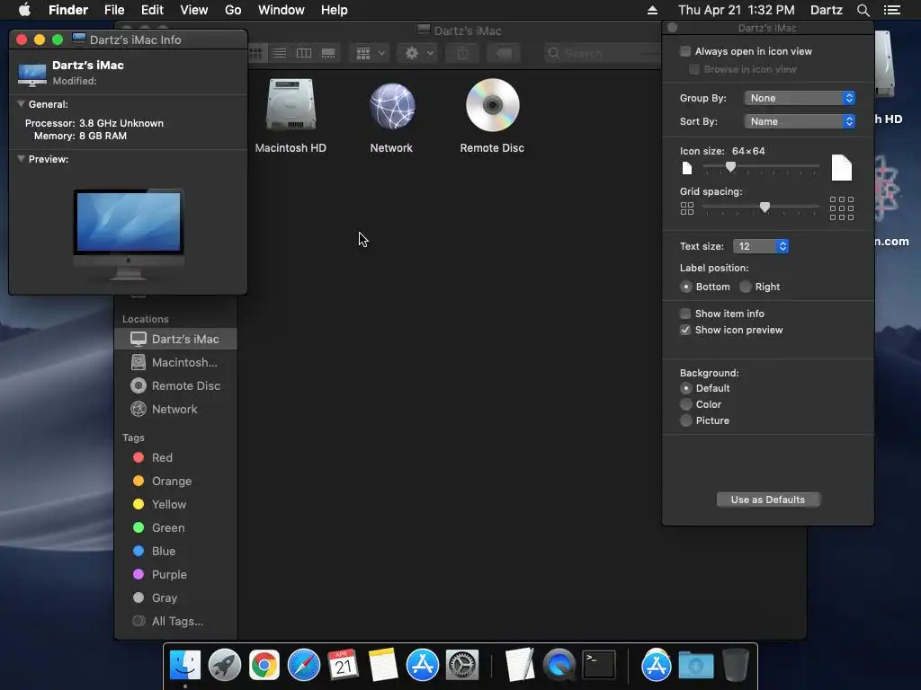
Task: Enable Always open in icon view
Action: click(x=684, y=51)
